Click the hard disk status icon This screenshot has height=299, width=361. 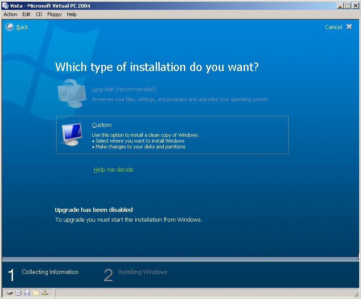(x=9, y=293)
